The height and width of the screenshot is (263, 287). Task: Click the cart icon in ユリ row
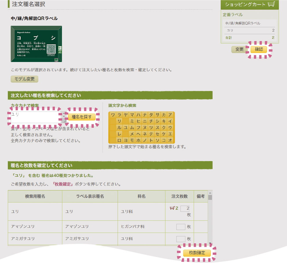point(172,208)
